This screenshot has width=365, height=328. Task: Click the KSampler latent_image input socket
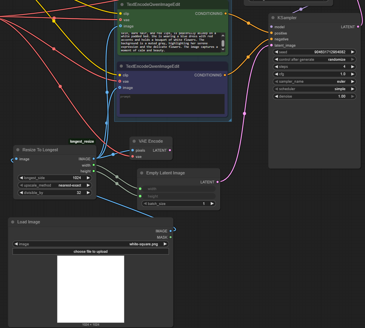point(272,45)
